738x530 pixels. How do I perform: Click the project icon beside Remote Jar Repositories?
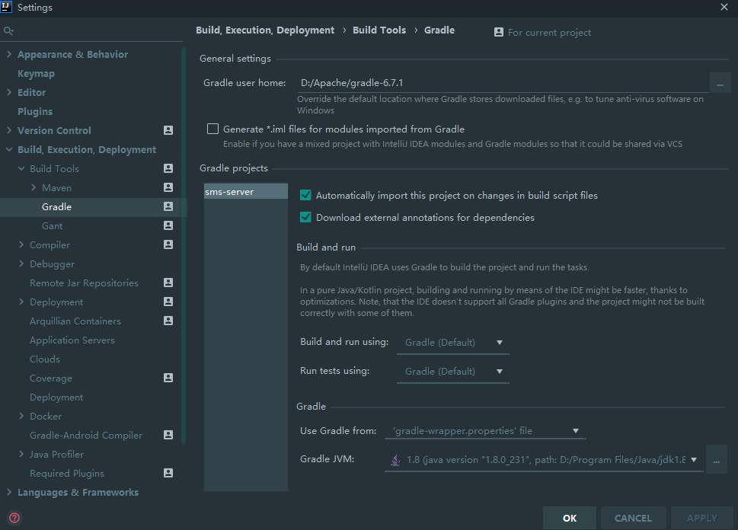coord(168,283)
